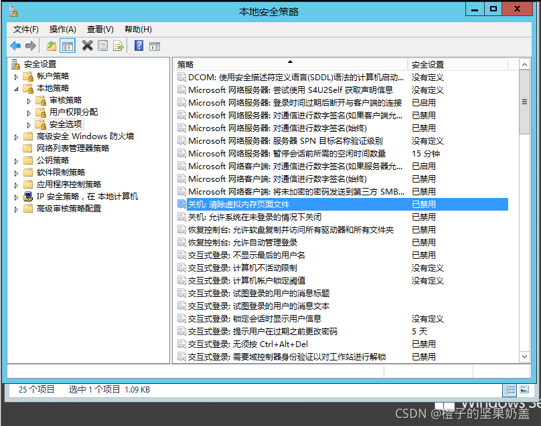
Task: Click the 用户权限分配 folder icon
Action: pos(41,112)
